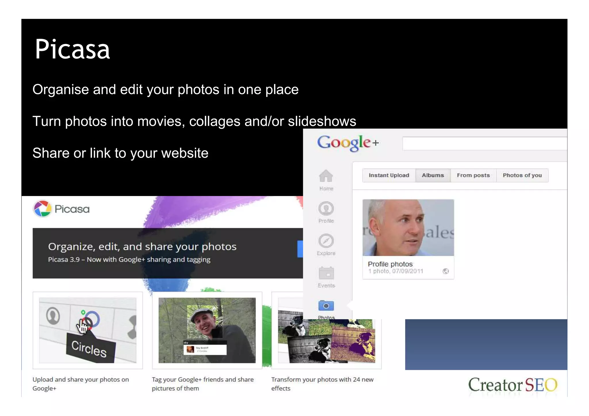Switch to the Instant Upload tab
589x416 pixels.
[x=389, y=175]
